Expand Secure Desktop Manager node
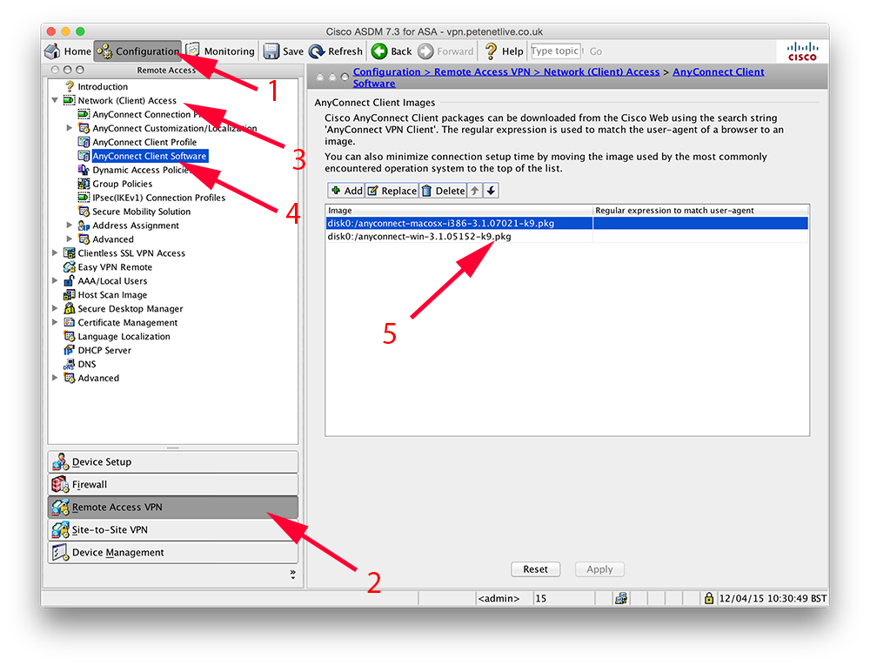The width and height of the screenshot is (870, 666). [55, 308]
